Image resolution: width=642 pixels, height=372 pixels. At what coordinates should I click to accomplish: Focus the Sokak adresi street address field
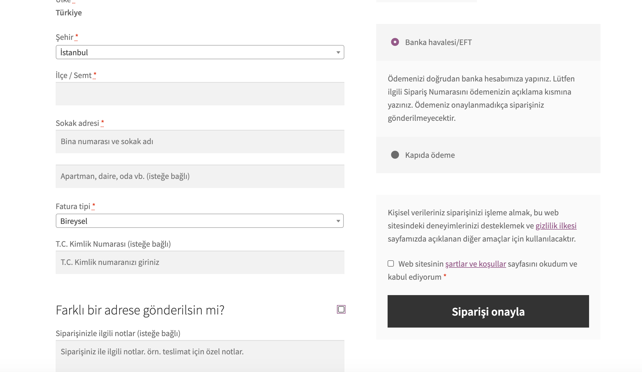(x=199, y=142)
